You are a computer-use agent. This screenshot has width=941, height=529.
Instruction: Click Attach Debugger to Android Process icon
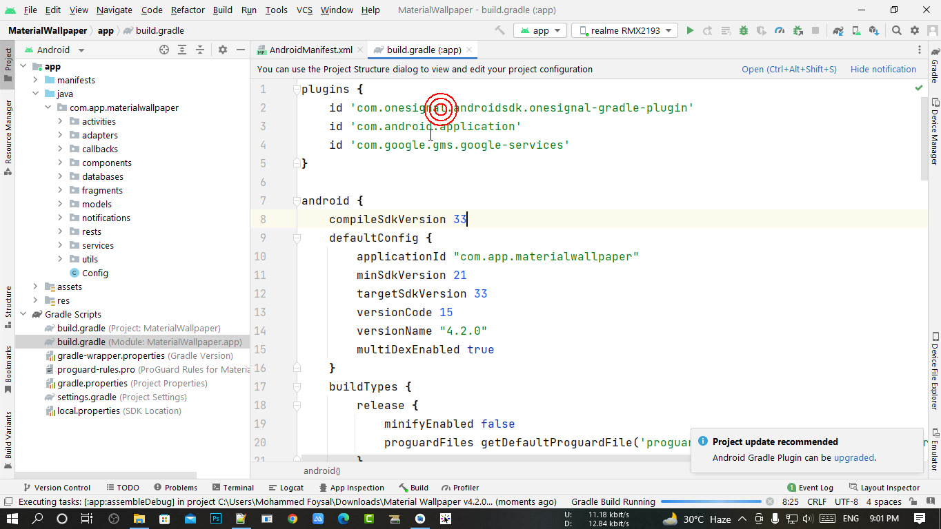coord(798,30)
